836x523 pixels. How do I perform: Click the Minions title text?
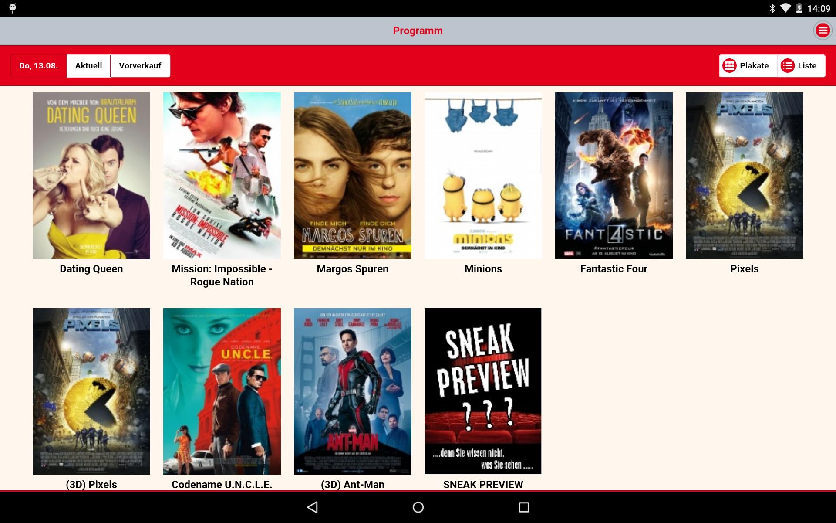click(483, 269)
